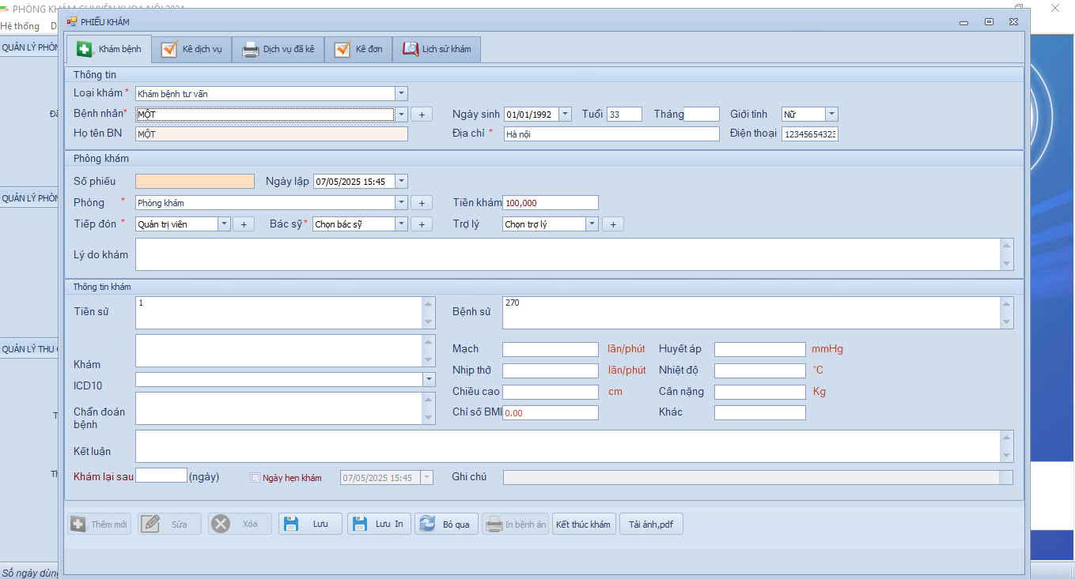The height and width of the screenshot is (579, 1075).
Task: Click the Chẩn đoán bệnh text area
Action: tap(285, 408)
